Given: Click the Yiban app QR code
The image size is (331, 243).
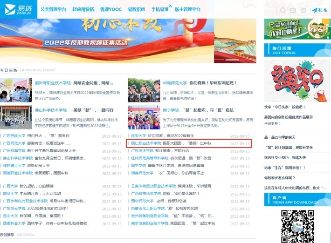Looking at the screenshot, I should 297,226.
